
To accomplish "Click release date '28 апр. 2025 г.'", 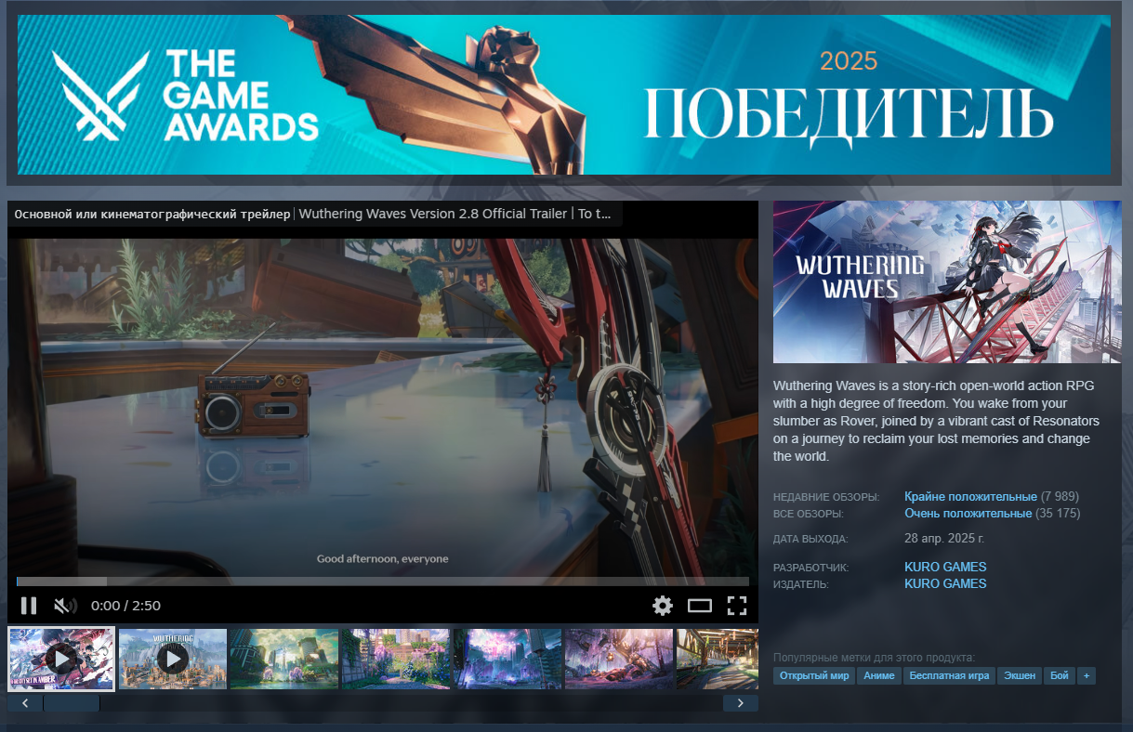I will click(944, 538).
